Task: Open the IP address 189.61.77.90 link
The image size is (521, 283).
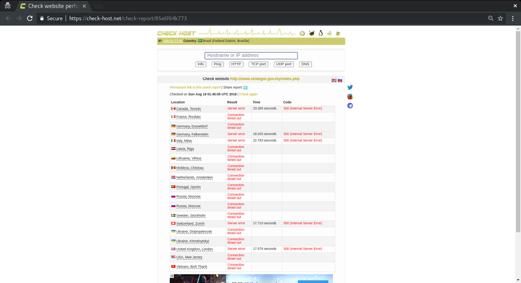Action: pyautogui.click(x=172, y=41)
